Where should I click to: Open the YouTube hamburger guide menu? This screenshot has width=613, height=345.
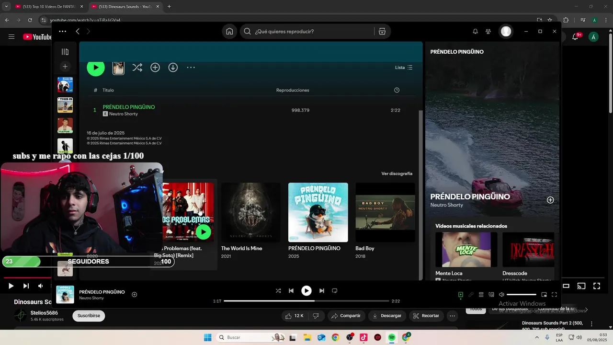coord(11,37)
